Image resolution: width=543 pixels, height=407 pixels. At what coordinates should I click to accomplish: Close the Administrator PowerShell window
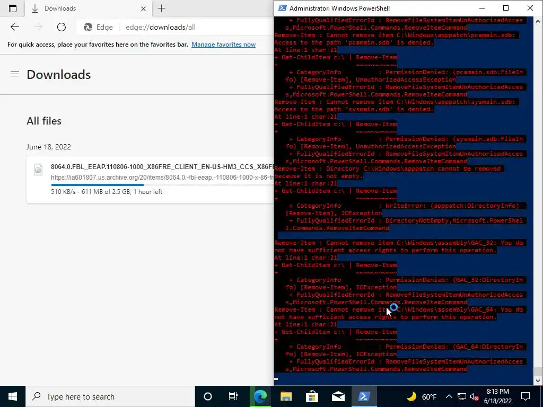(530, 8)
